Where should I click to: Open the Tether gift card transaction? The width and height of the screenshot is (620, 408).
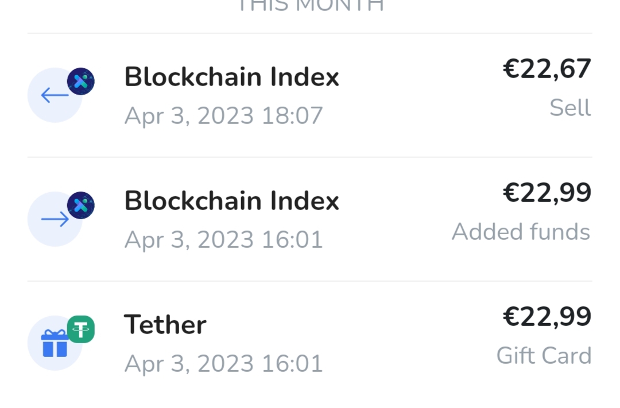tap(310, 343)
